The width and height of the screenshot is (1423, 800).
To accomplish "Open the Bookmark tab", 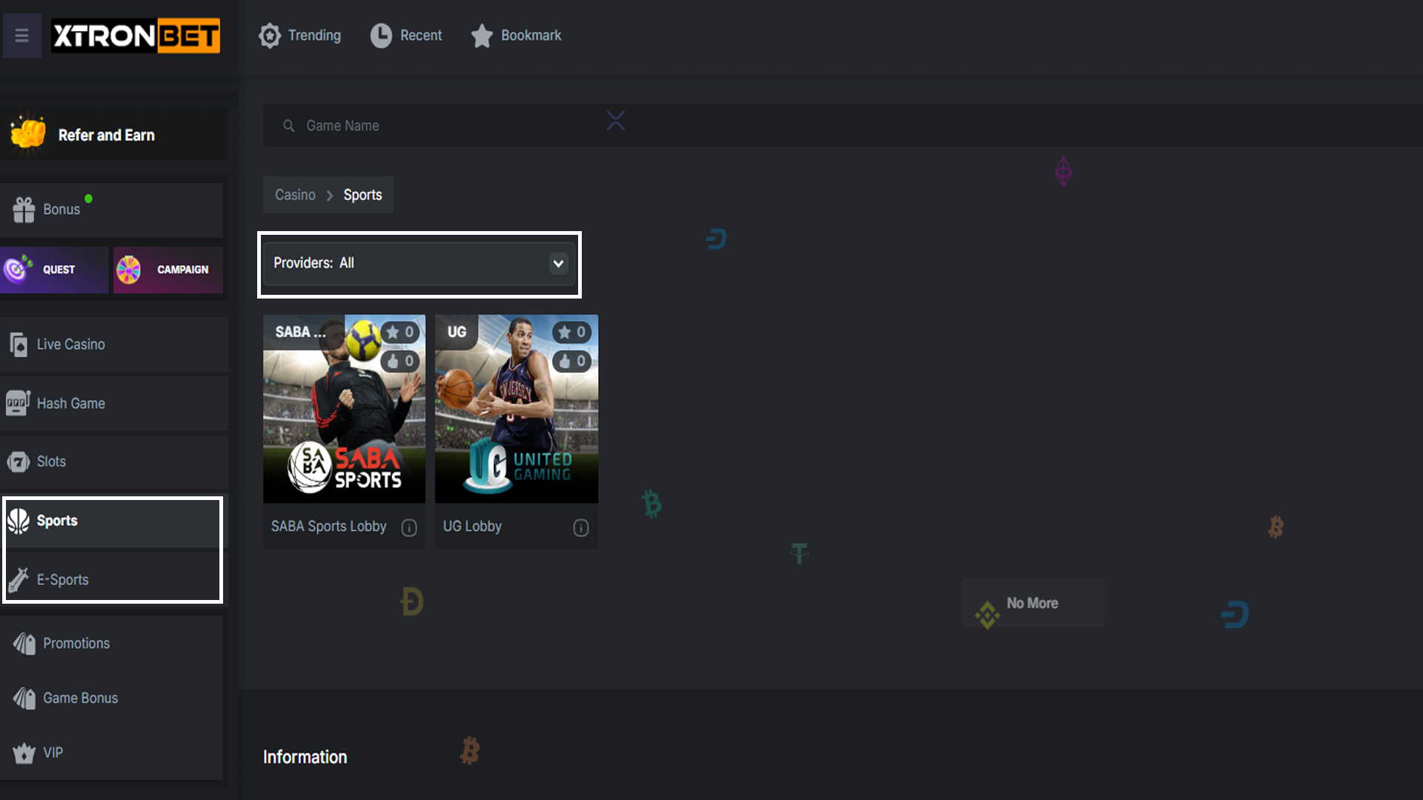I will (x=517, y=36).
